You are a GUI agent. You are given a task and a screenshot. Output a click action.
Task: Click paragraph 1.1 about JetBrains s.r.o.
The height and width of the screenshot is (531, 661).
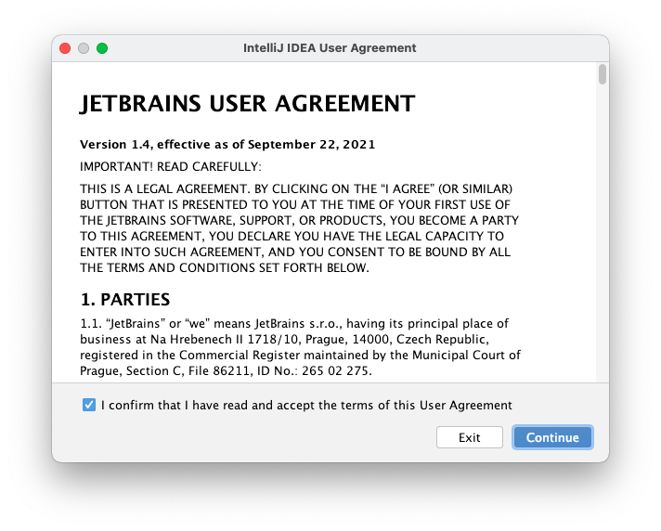click(x=300, y=347)
